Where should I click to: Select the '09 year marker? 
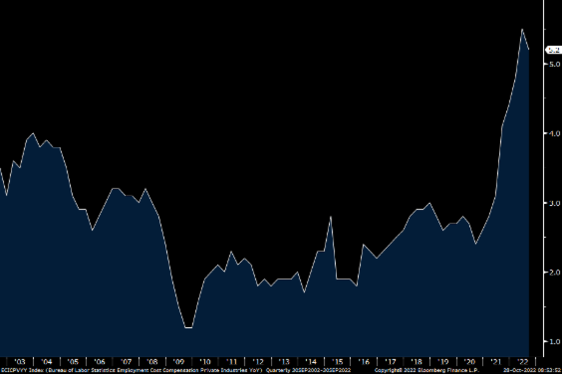click(179, 361)
